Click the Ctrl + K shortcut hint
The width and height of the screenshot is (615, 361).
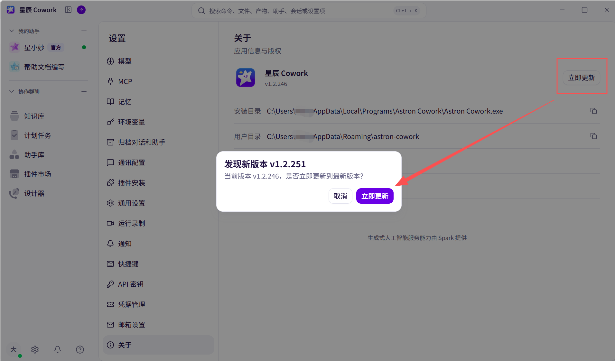point(406,11)
